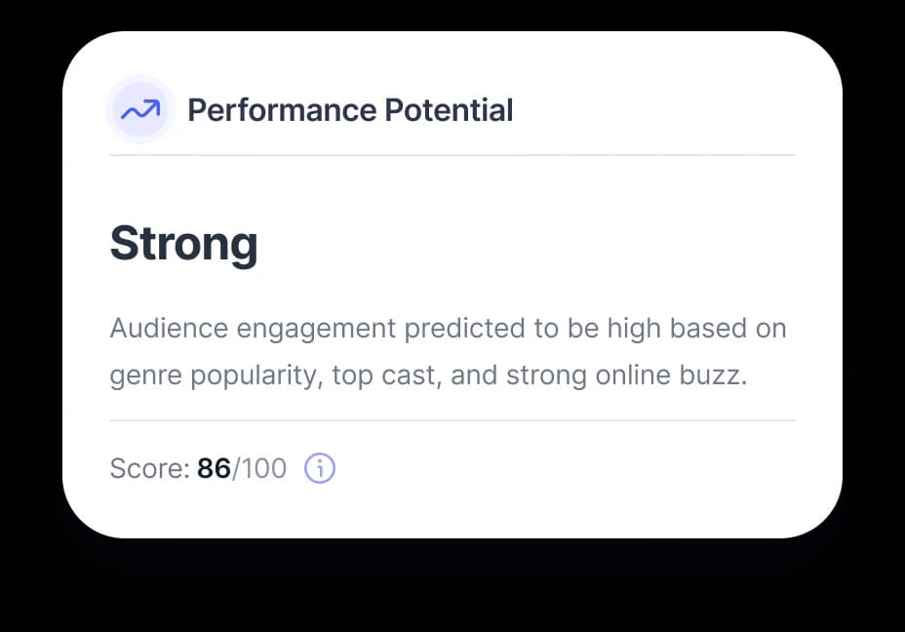Click the lavender circle behind the trend icon
This screenshot has width=905, height=632.
140,109
